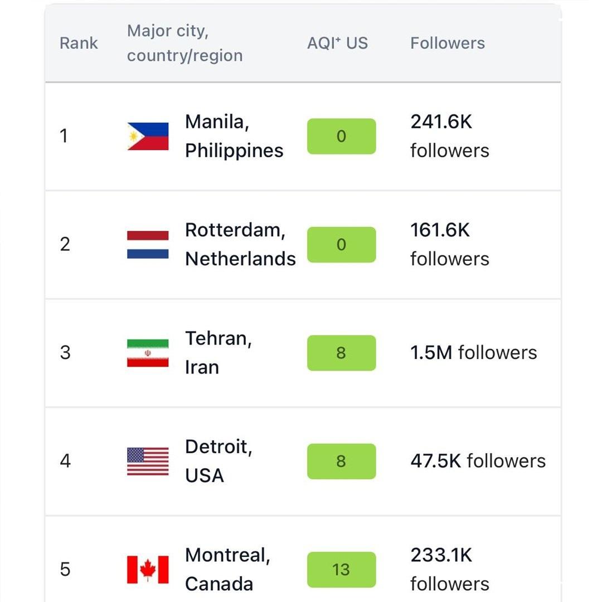Click the Philippines flag icon
This screenshot has width=602, height=602.
(148, 135)
